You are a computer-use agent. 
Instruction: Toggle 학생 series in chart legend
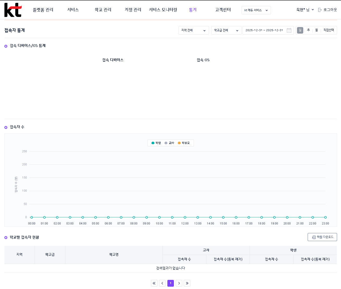coord(156,143)
